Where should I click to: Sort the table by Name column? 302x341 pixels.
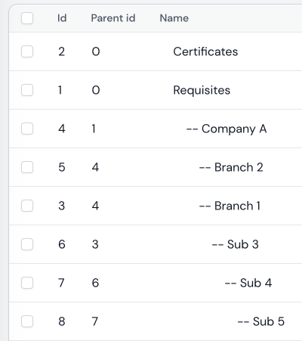pos(174,18)
